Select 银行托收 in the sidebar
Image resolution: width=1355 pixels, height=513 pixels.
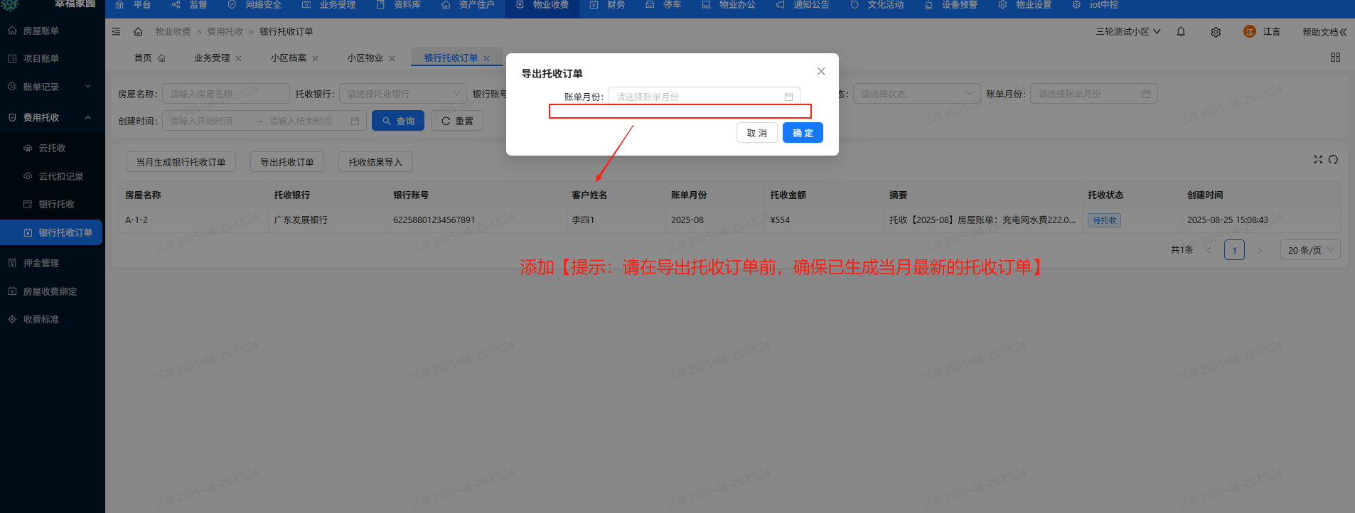(56, 205)
